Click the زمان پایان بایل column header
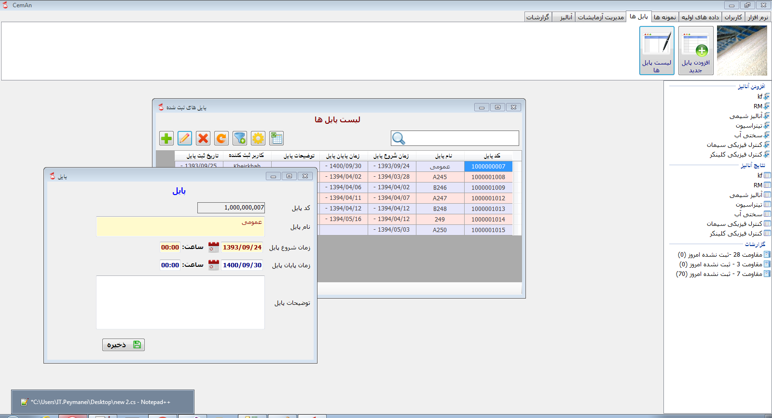 click(x=344, y=156)
